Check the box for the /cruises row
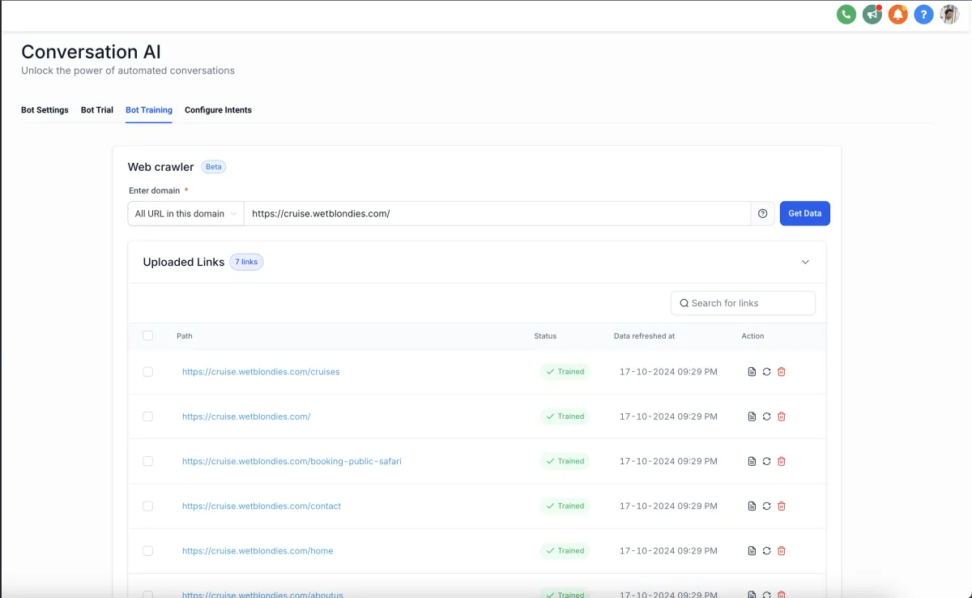 [x=147, y=372]
